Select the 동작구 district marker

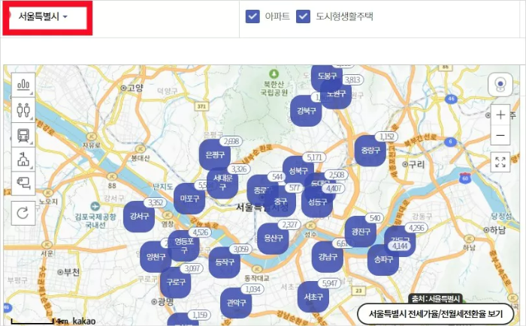(x=225, y=262)
